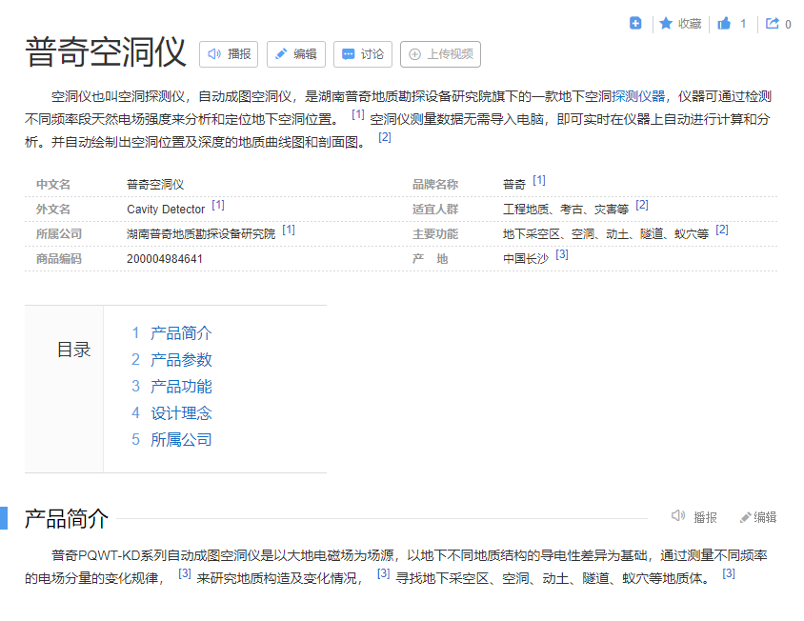Image resolution: width=804 pixels, height=621 pixels.
Task: Click citation [2] after 剖面图 sentence
Action: [385, 137]
